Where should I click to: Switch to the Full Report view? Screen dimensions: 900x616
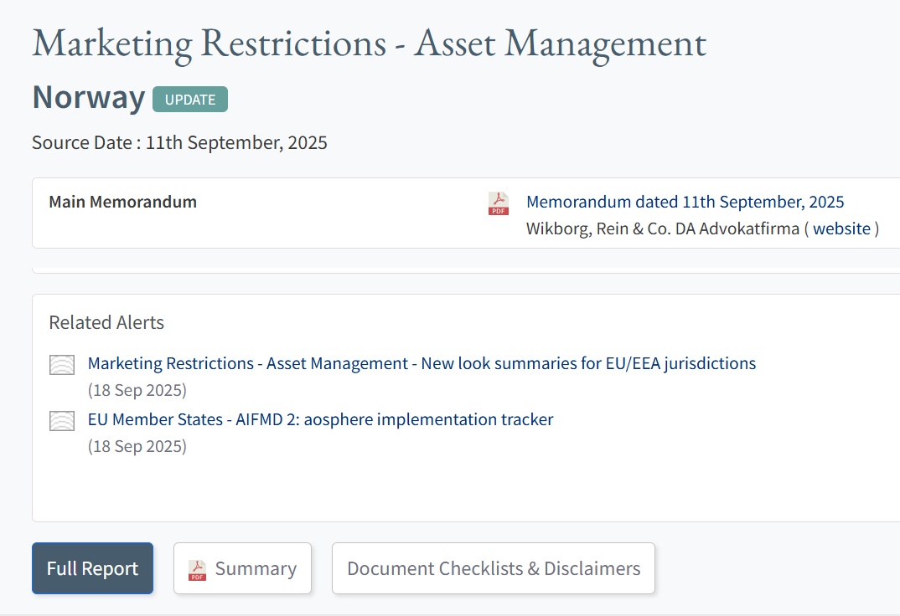coord(92,568)
